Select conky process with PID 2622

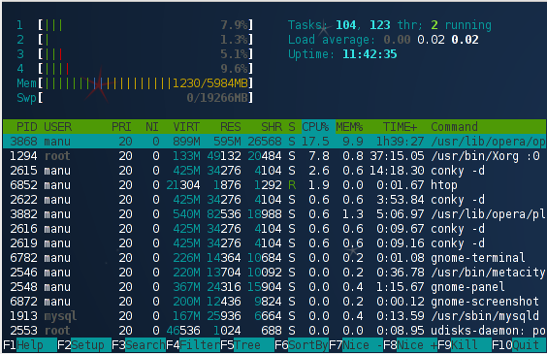(x=274, y=200)
